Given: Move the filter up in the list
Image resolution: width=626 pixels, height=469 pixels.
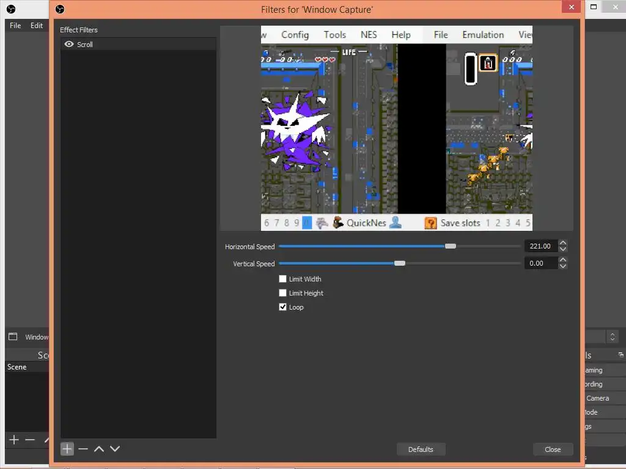Looking at the screenshot, I should coord(99,449).
